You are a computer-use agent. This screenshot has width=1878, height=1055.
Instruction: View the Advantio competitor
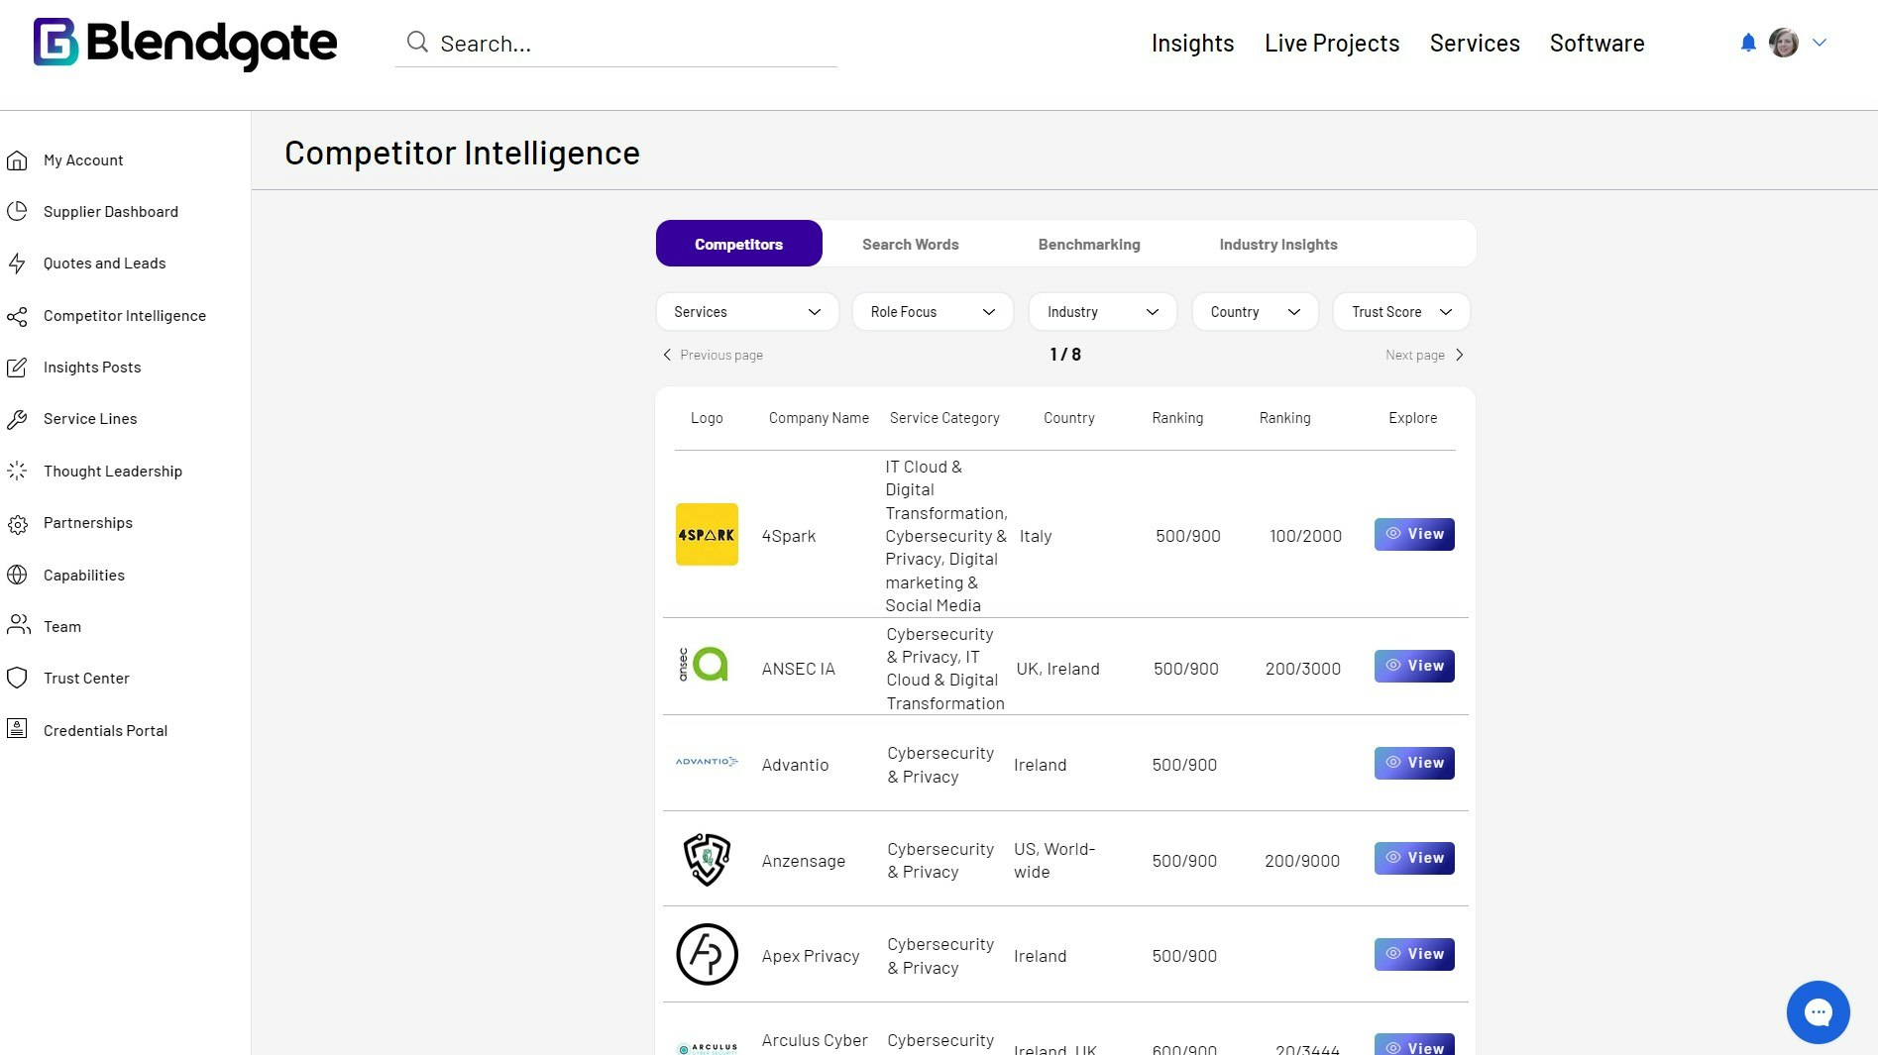[1414, 763]
